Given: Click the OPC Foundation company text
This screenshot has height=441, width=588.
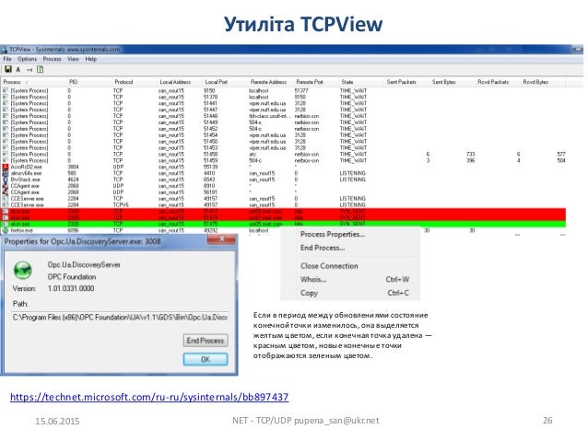Looking at the screenshot, I should [72, 276].
